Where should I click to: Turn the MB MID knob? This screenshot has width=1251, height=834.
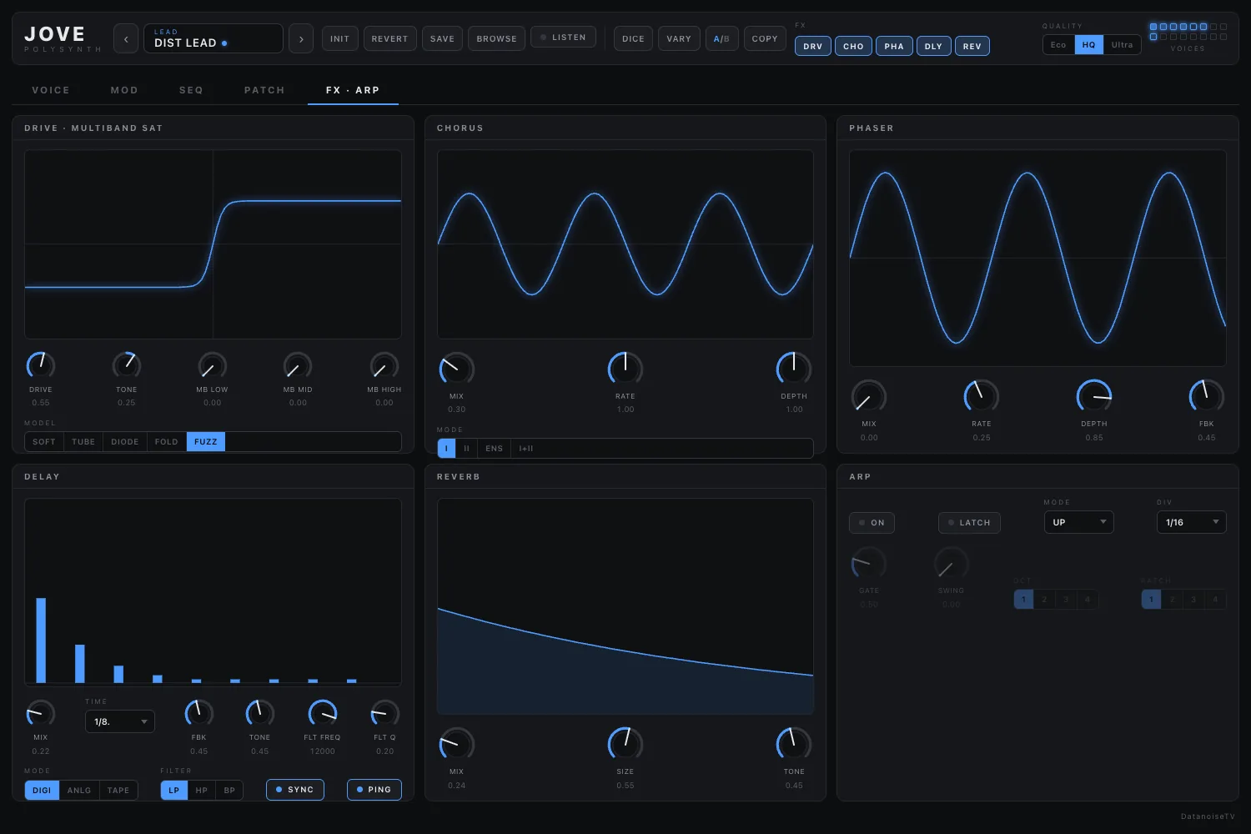click(x=298, y=365)
